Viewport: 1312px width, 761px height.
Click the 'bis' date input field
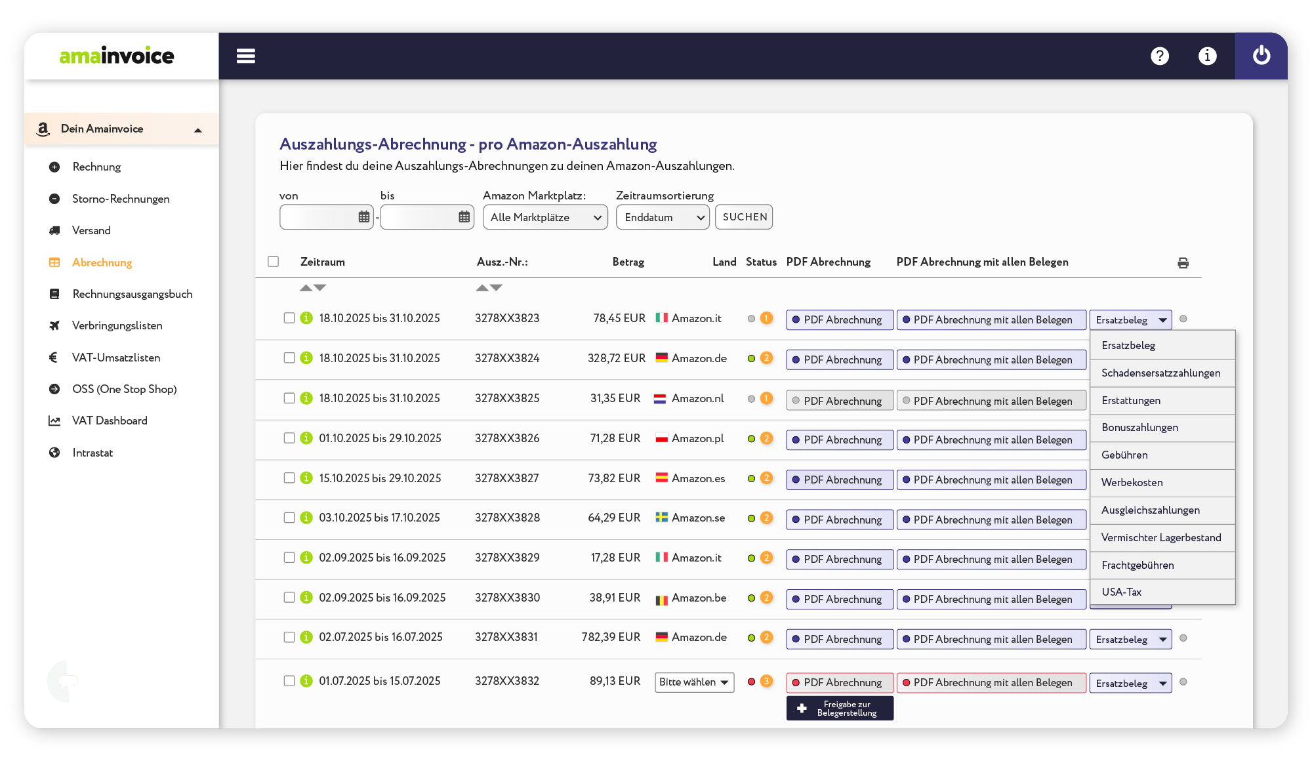(x=427, y=217)
